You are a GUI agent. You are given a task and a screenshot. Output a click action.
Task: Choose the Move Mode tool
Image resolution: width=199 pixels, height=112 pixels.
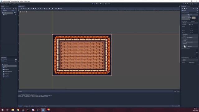(x=21, y=8)
